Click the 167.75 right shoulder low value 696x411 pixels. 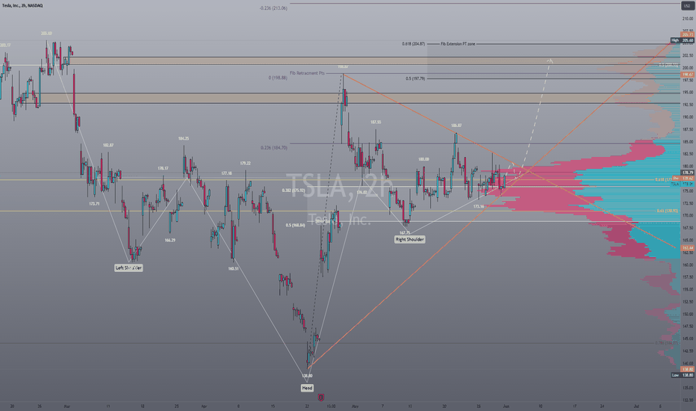click(x=404, y=232)
